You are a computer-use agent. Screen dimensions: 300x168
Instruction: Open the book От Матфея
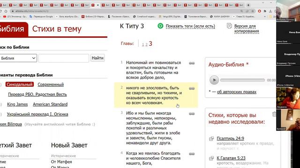click(x=61, y=162)
